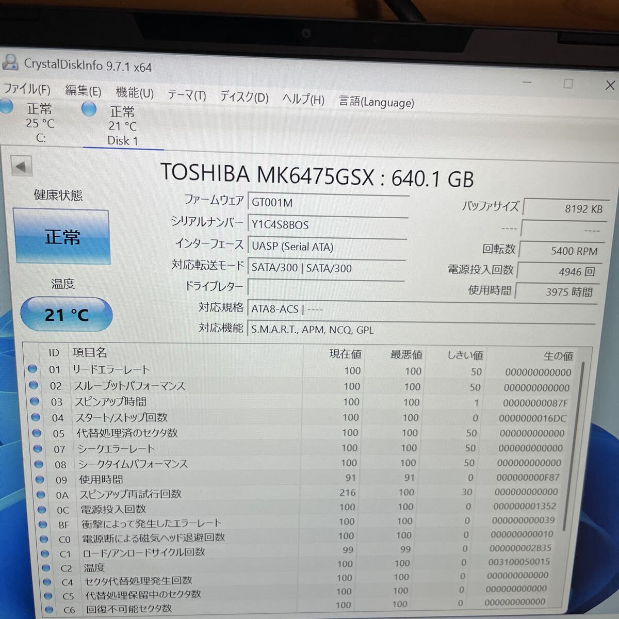Click raw value 000000002B35

click(520, 548)
